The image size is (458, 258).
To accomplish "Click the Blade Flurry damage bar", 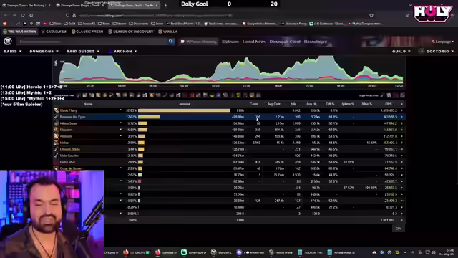I will (x=184, y=110).
